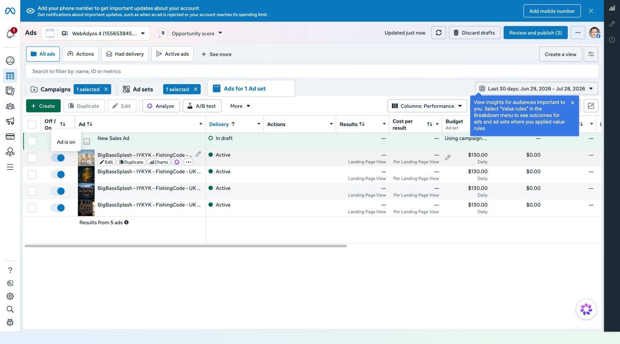Expand Columns: Performance dropdown
The height and width of the screenshot is (344, 620).
[x=427, y=106]
